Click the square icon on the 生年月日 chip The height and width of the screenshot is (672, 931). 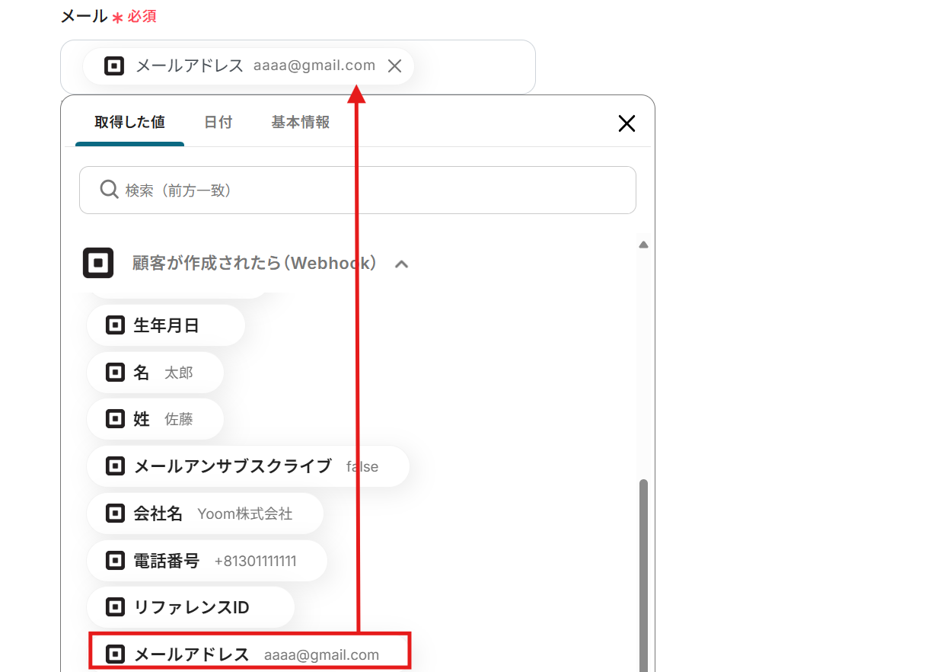pyautogui.click(x=114, y=325)
